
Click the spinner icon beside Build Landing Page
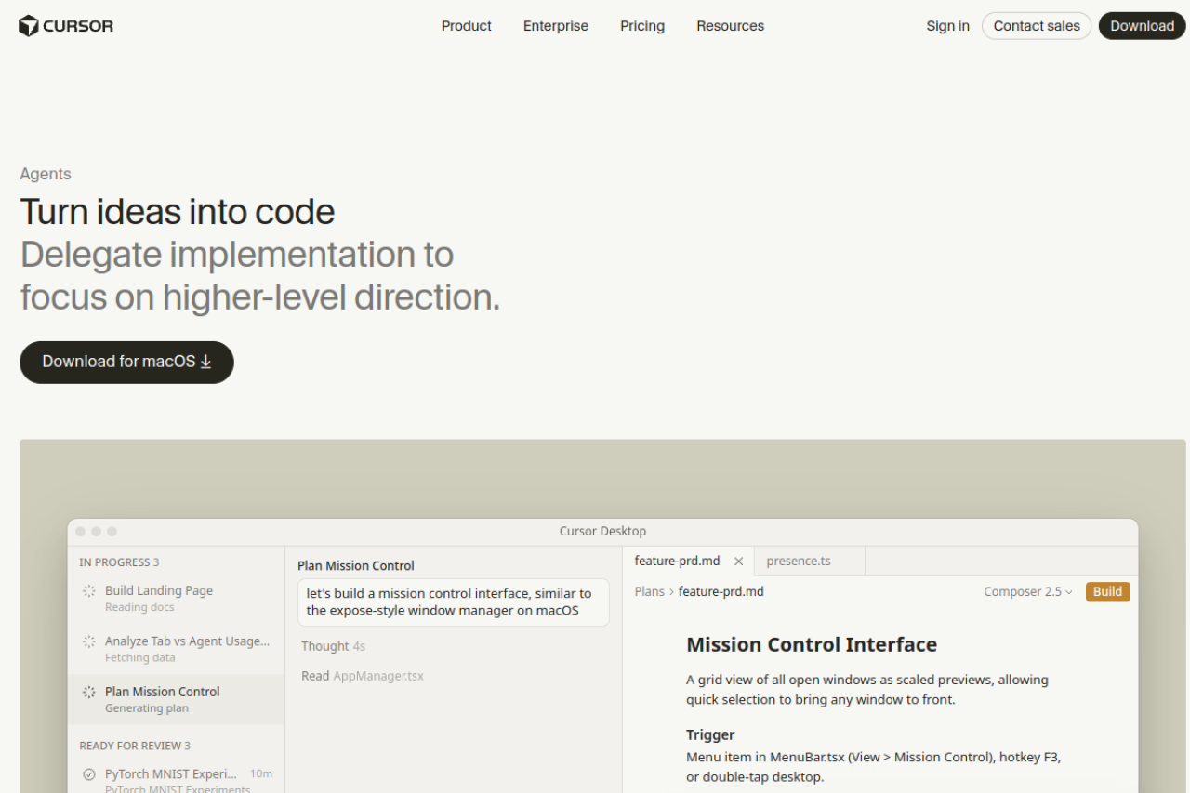(89, 590)
